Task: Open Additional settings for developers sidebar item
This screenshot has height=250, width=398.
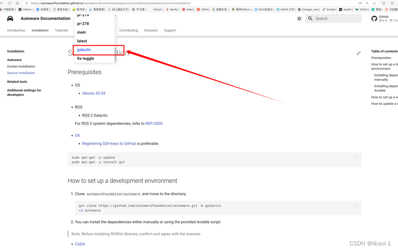Action: pos(24,92)
